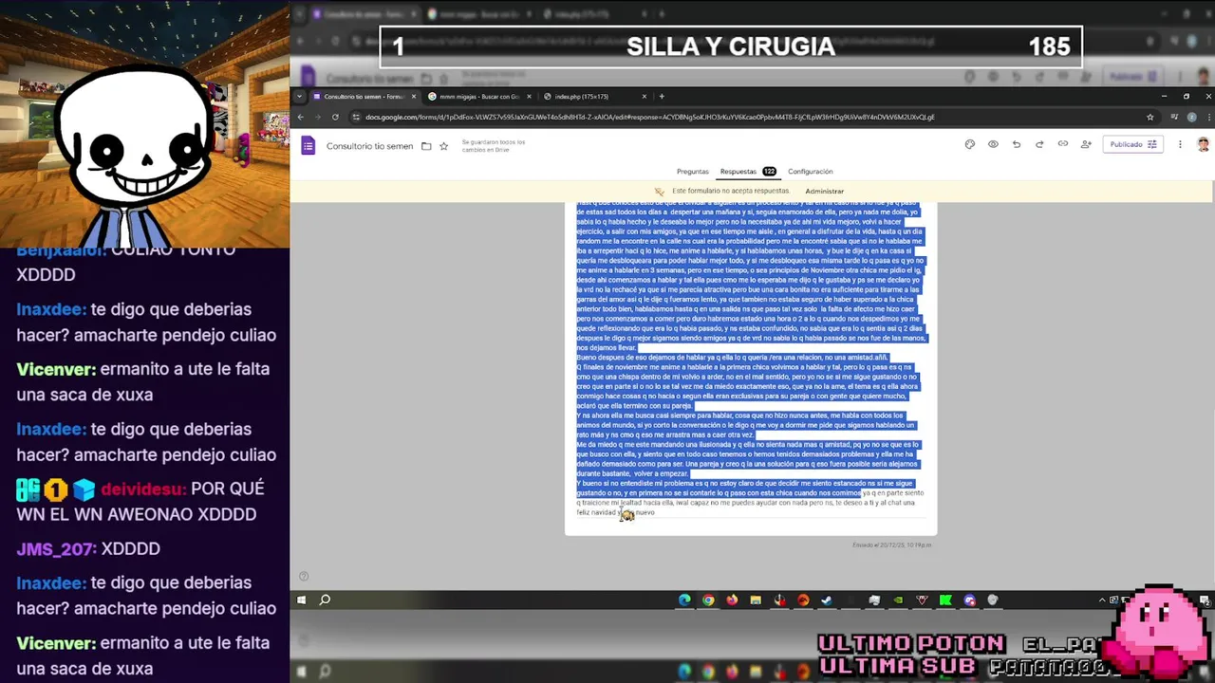Star the Consultorio tio semen form
The width and height of the screenshot is (1215, 683).
(443, 146)
